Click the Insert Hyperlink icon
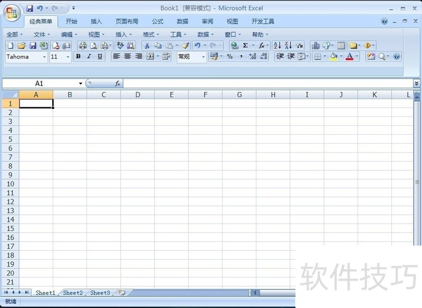Screen dimensions: 422x308 coord(233,46)
